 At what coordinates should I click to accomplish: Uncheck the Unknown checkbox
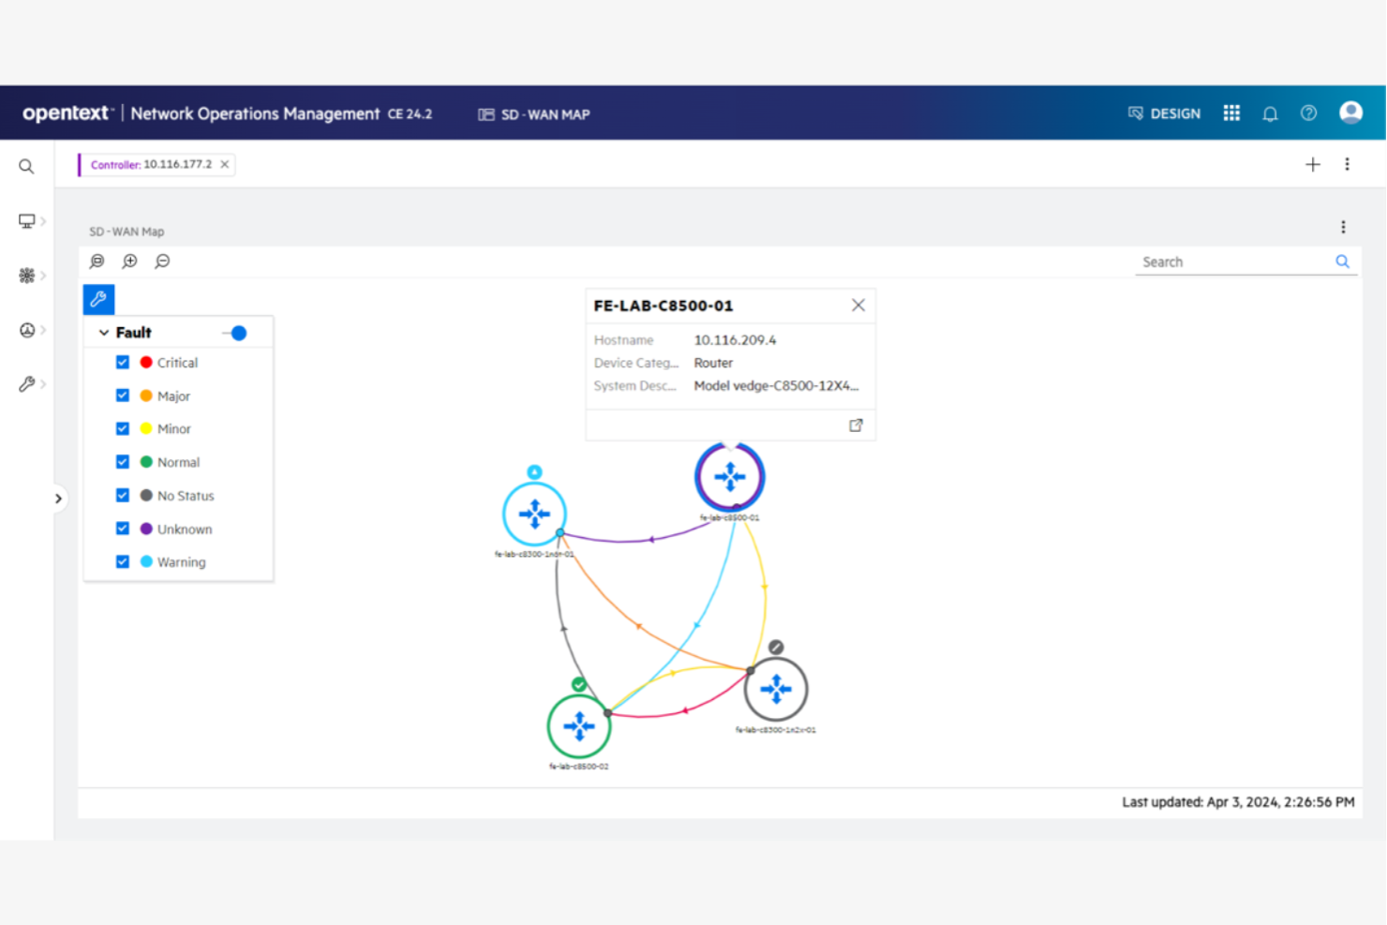pyautogui.click(x=123, y=529)
